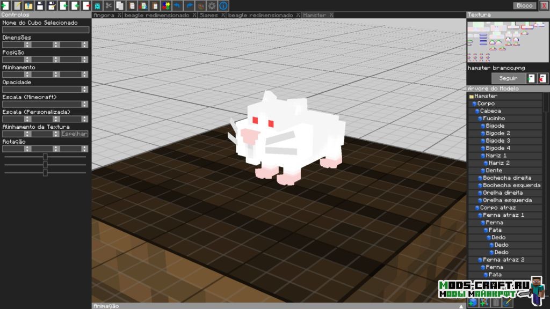Click the Nome do Cubo Selecionado field
The image size is (550, 309).
tap(45, 30)
